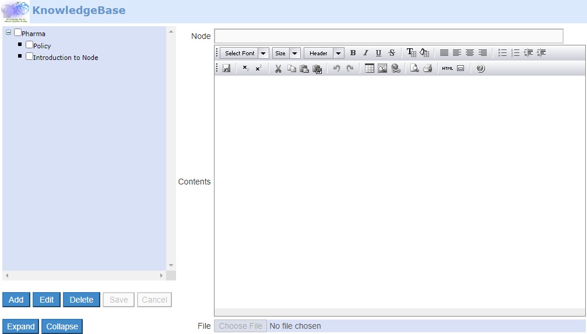
Task: Click the strikethrough icon
Action: coord(392,53)
